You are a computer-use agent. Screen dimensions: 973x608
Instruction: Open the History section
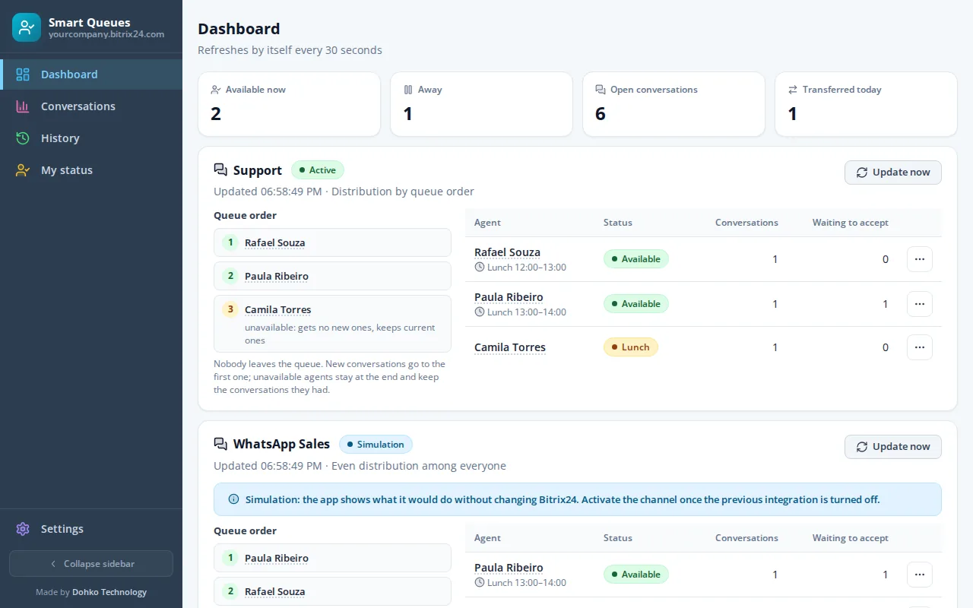tap(91, 138)
